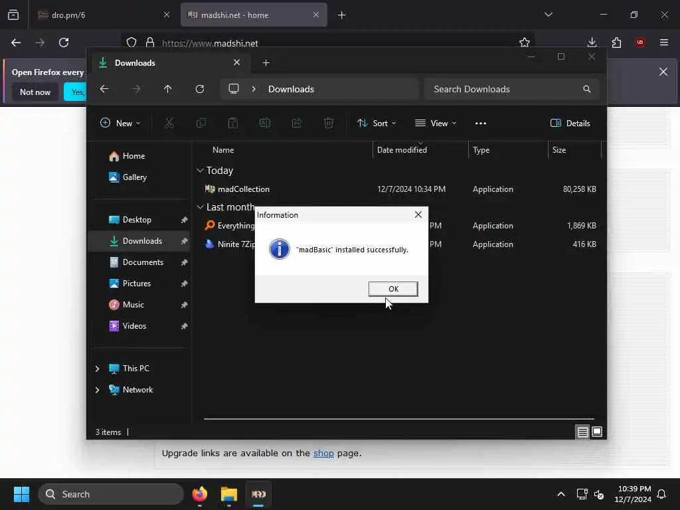
Task: Sort by Type column header
Action: tap(481, 149)
